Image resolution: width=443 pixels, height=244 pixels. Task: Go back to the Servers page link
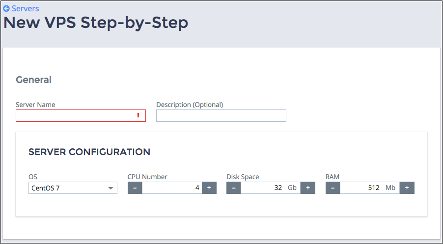point(25,8)
